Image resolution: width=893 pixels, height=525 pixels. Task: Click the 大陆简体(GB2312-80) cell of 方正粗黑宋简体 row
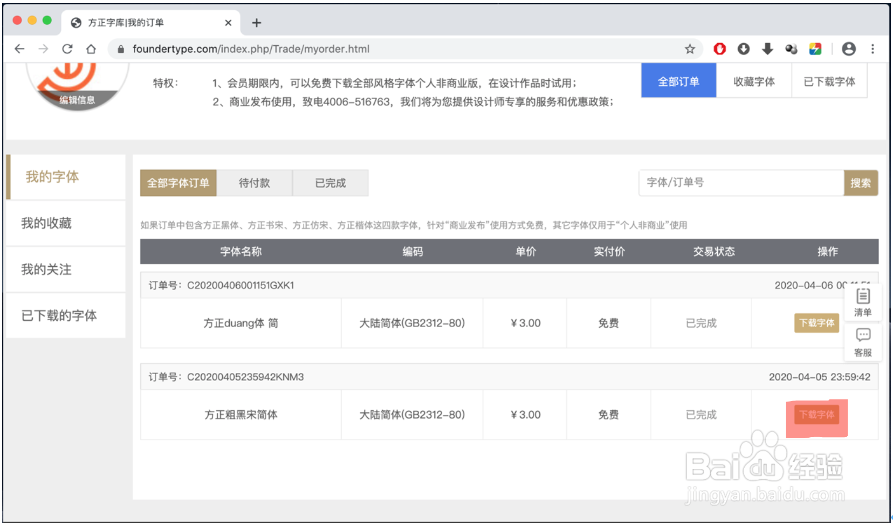412,415
